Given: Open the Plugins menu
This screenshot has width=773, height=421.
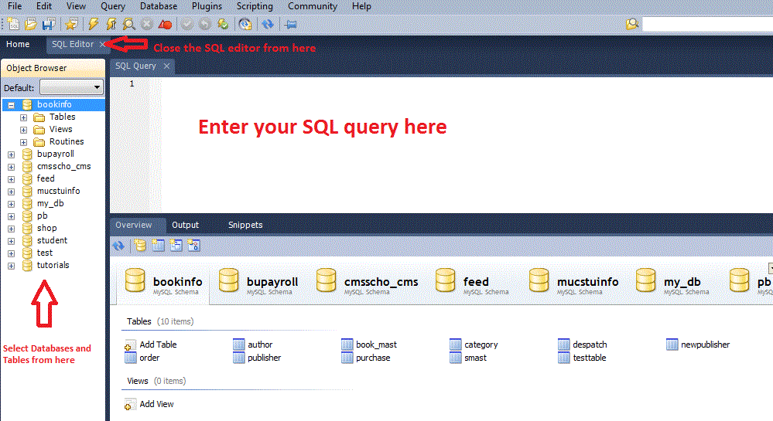Looking at the screenshot, I should (x=207, y=6).
